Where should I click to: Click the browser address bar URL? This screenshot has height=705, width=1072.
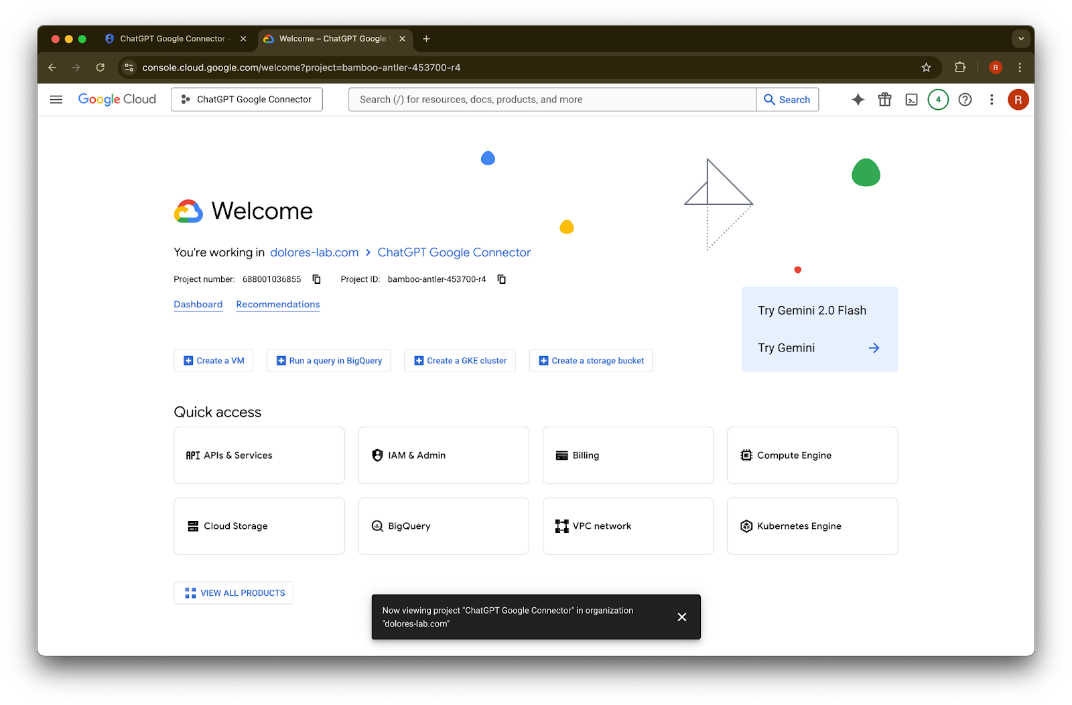pyautogui.click(x=301, y=68)
